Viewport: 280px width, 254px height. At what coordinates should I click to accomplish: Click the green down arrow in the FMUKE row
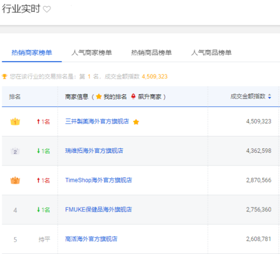38,210
